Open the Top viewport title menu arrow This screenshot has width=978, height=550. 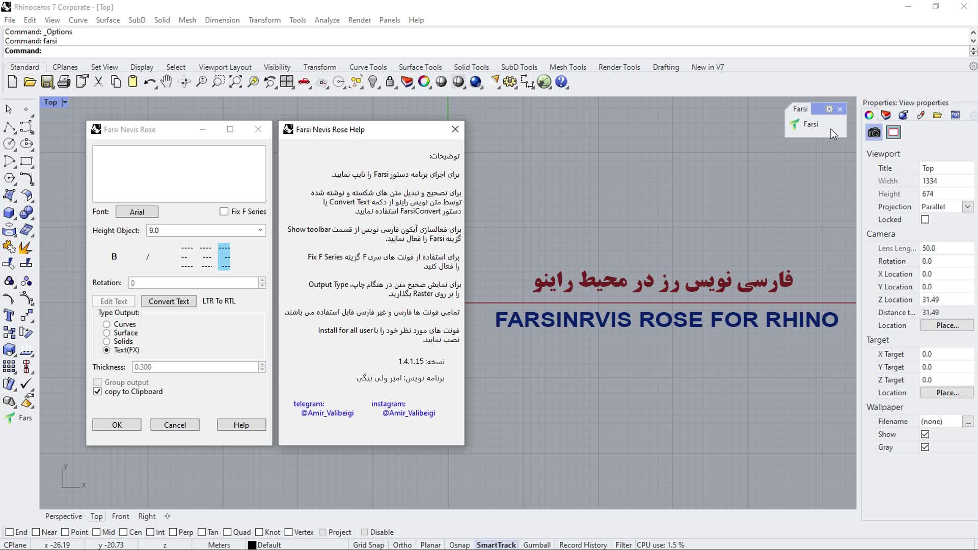click(65, 102)
